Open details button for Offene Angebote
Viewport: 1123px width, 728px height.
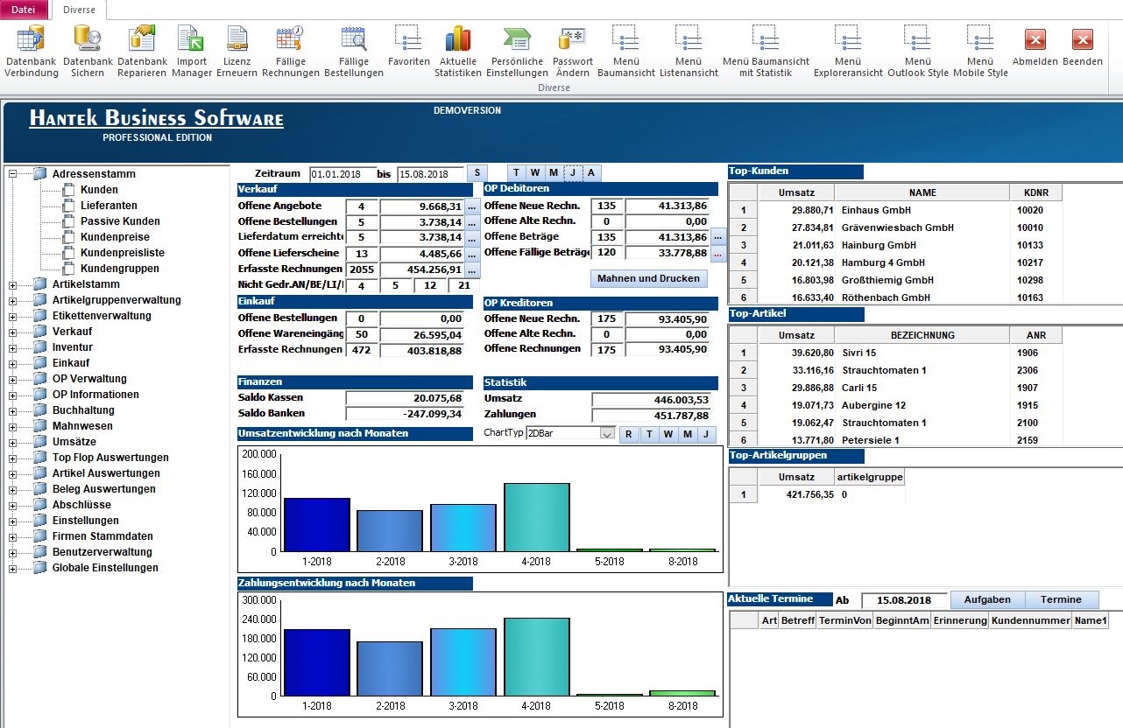pos(472,206)
